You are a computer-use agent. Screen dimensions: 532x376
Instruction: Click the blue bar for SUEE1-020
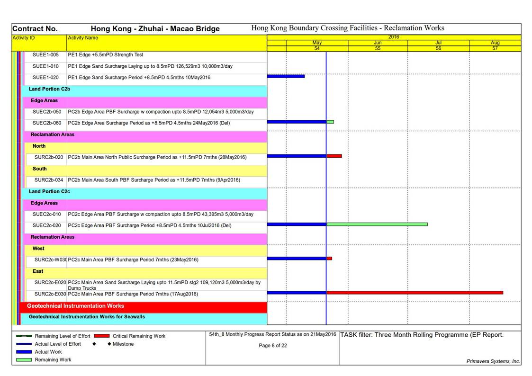coord(286,76)
